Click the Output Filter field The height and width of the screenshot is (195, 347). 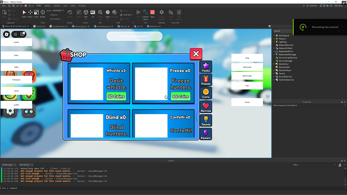(314, 165)
